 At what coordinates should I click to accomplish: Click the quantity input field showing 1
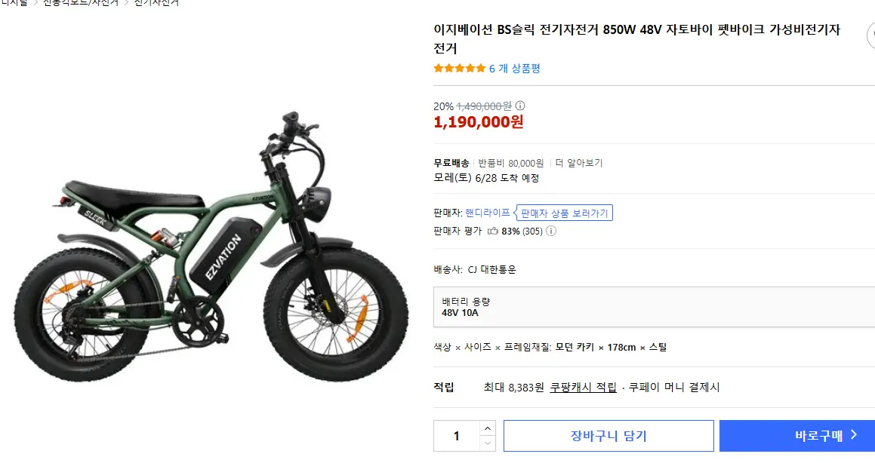pyautogui.click(x=455, y=435)
